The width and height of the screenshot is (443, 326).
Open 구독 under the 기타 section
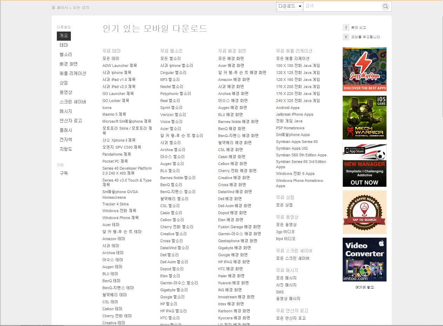click(64, 173)
